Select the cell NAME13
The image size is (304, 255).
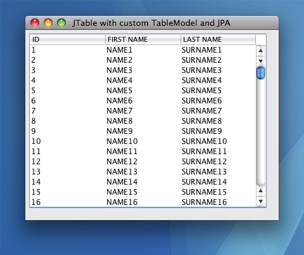(143, 172)
